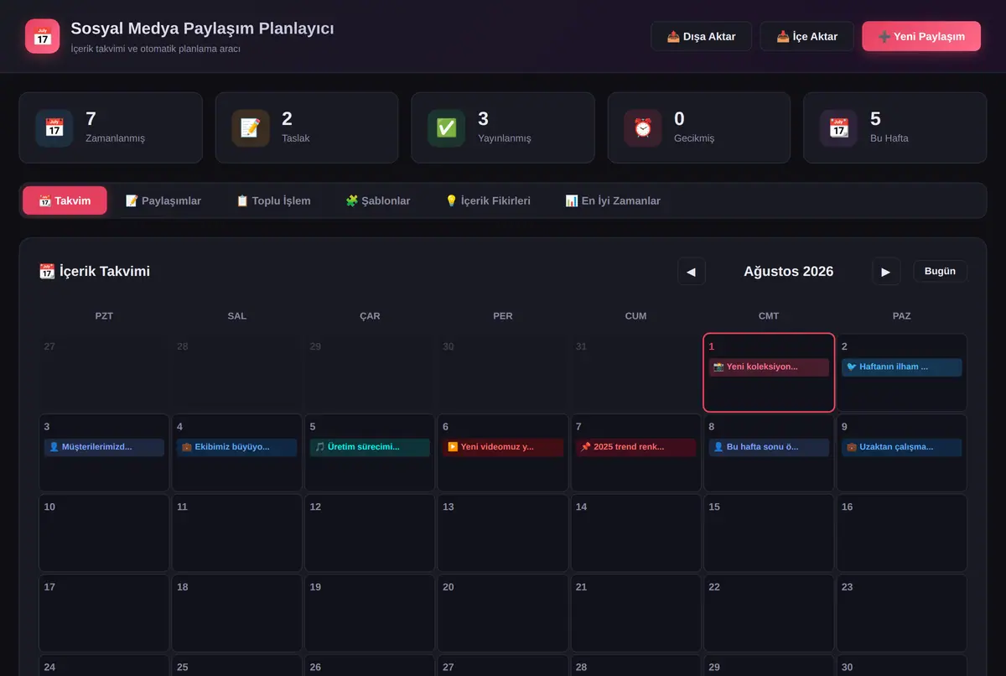Image resolution: width=1006 pixels, height=676 pixels.
Task: Click the Gecikmiş alarm clock icon
Action: (x=643, y=128)
